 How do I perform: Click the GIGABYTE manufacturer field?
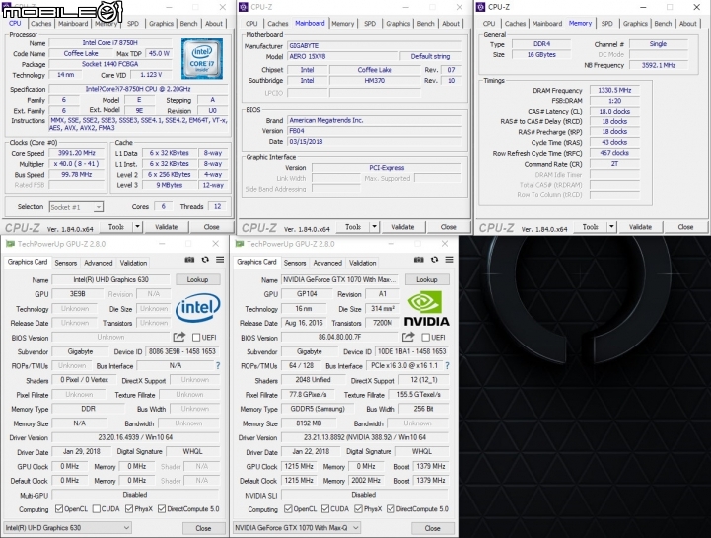click(x=375, y=45)
